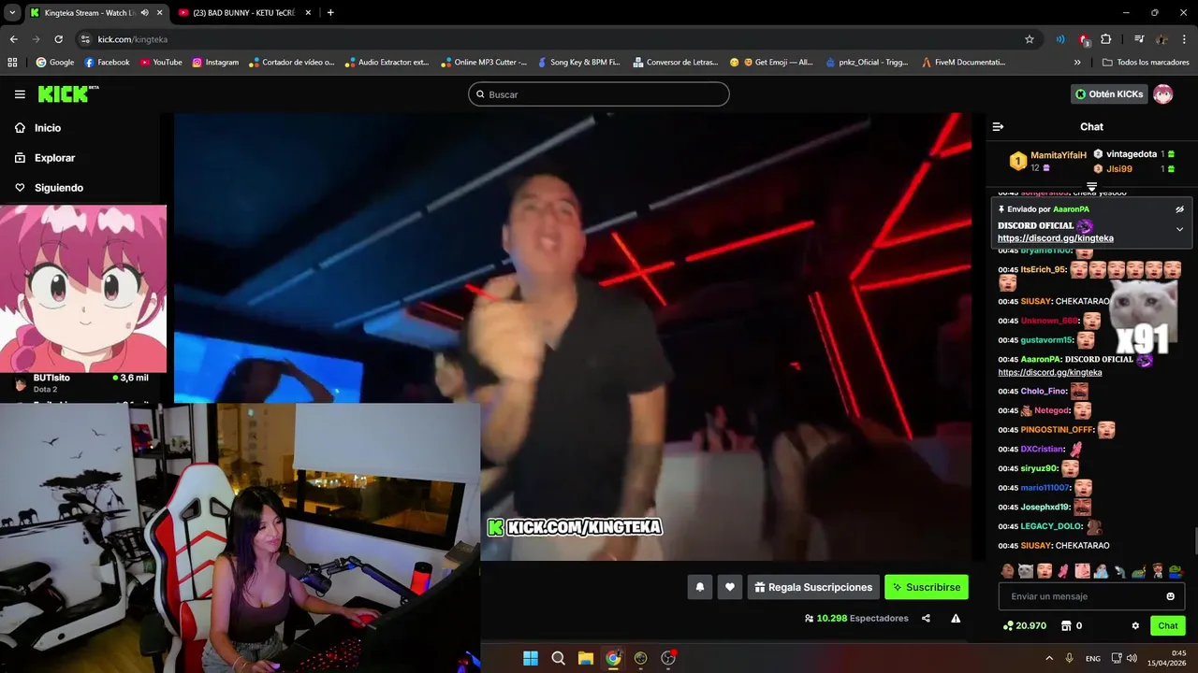Open YouTube bookmark
This screenshot has height=673, width=1198.
pyautogui.click(x=161, y=62)
